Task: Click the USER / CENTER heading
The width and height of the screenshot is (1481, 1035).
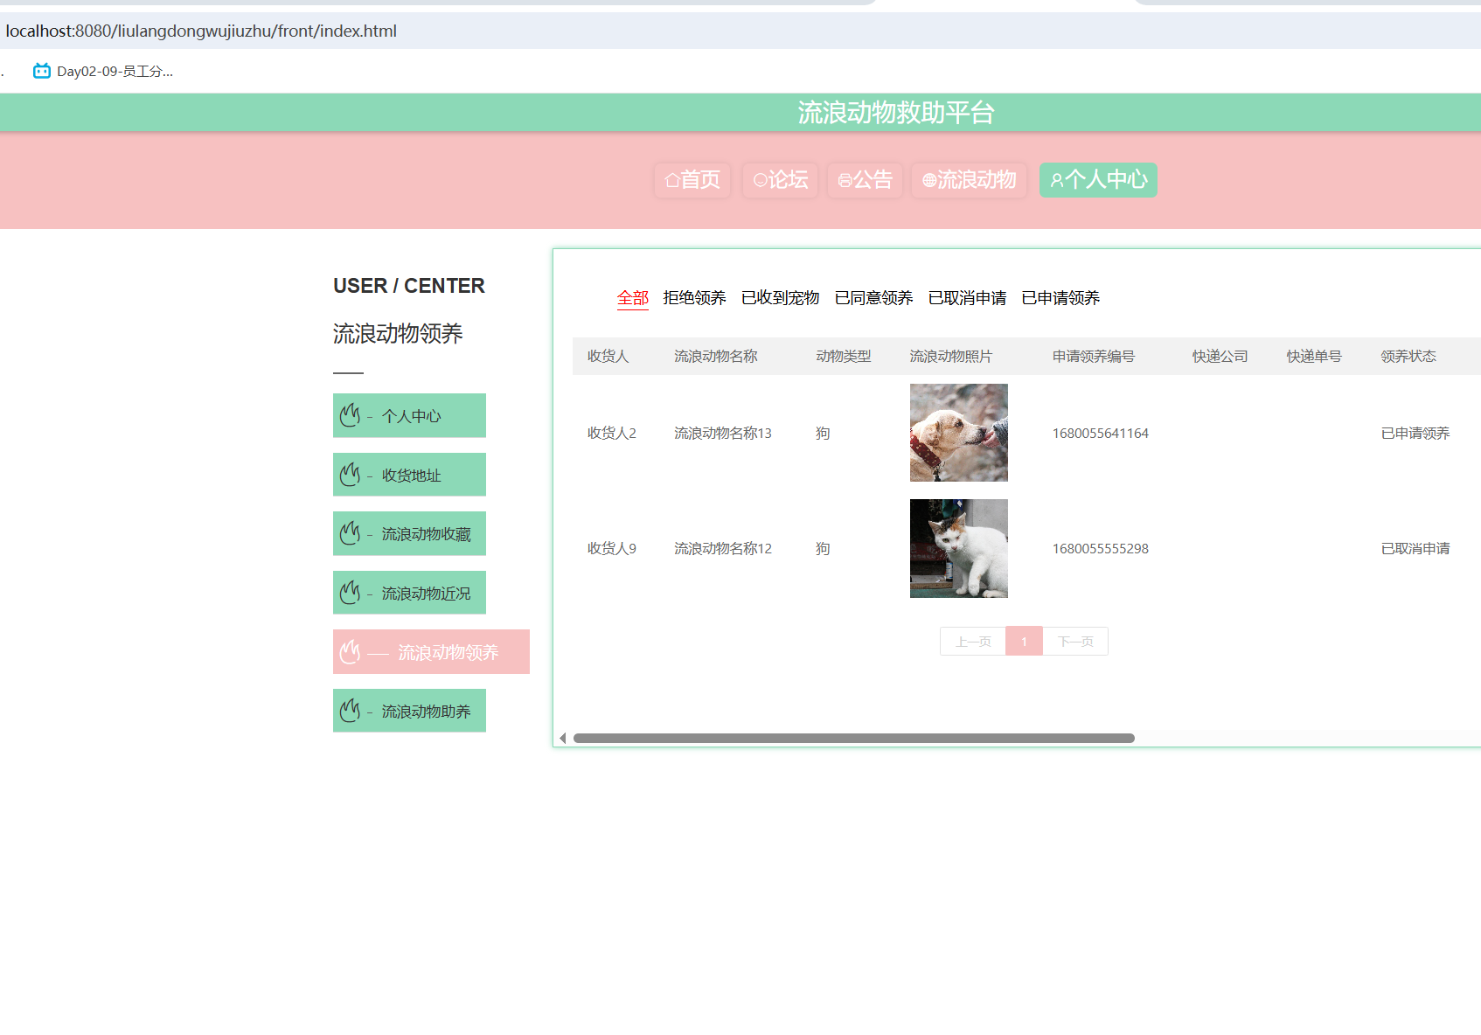Action: [409, 286]
